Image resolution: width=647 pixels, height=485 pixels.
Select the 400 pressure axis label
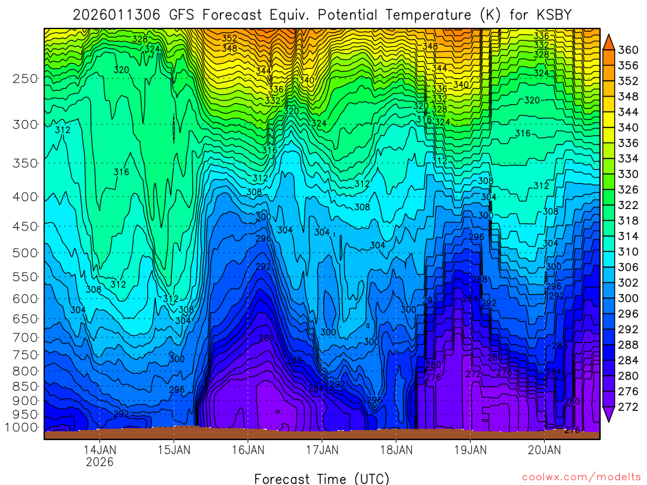pos(25,197)
